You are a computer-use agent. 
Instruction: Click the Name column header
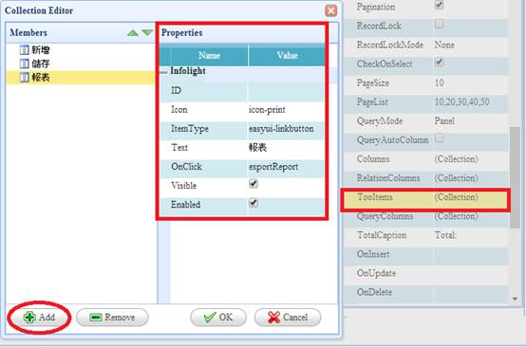[209, 56]
